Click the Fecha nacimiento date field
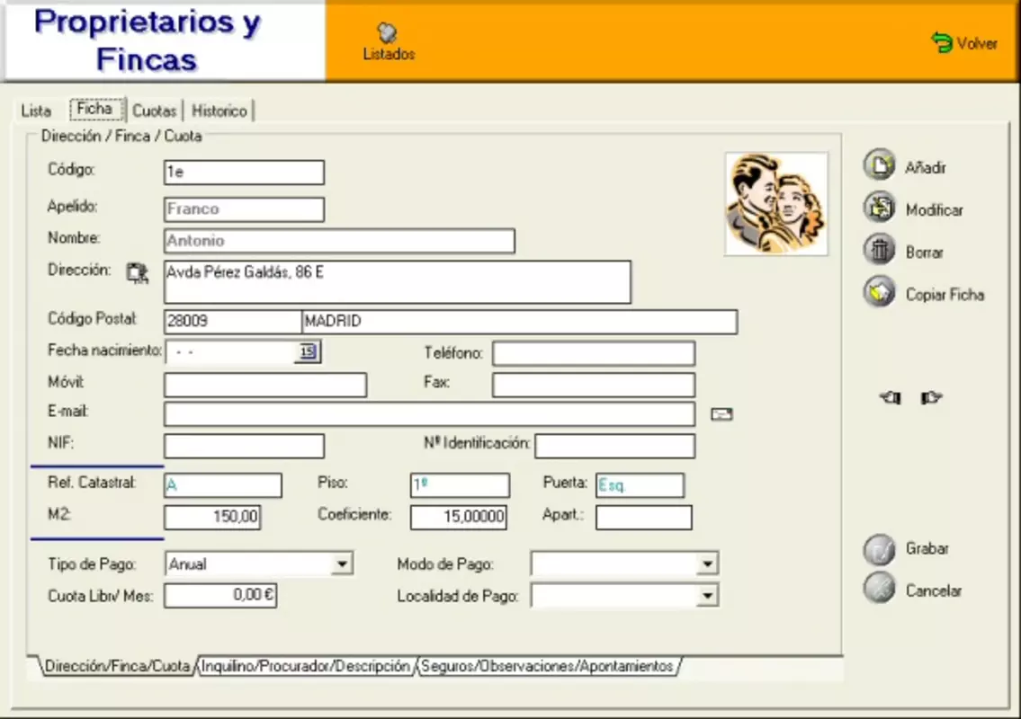 tap(230, 352)
